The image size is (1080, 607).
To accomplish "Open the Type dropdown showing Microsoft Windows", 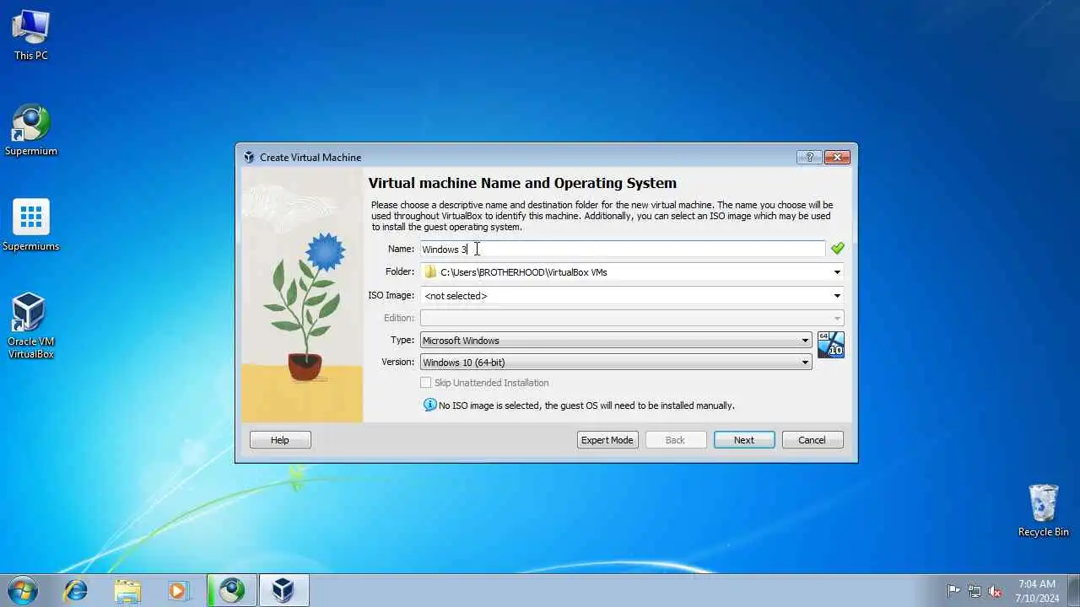I will click(x=616, y=341).
